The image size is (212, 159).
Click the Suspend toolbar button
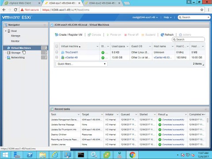148,35
